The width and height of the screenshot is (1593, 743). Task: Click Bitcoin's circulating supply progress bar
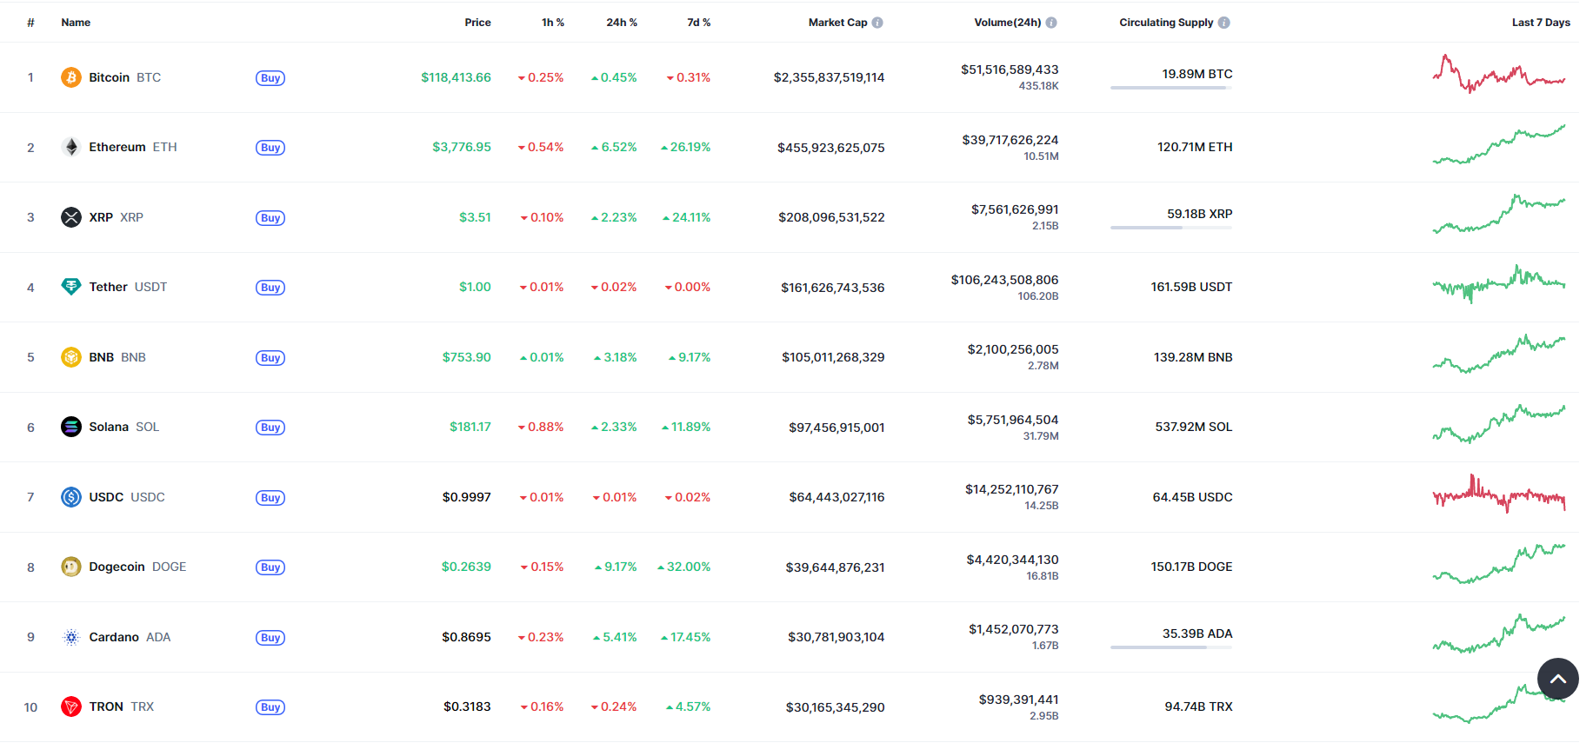click(1171, 88)
